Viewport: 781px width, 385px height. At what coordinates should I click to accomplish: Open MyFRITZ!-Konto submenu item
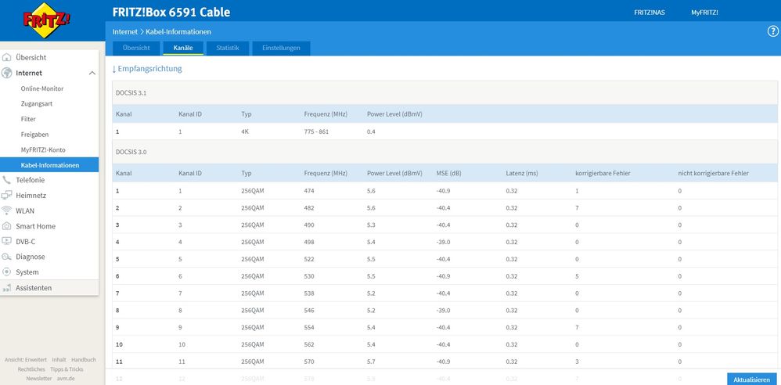(43, 150)
